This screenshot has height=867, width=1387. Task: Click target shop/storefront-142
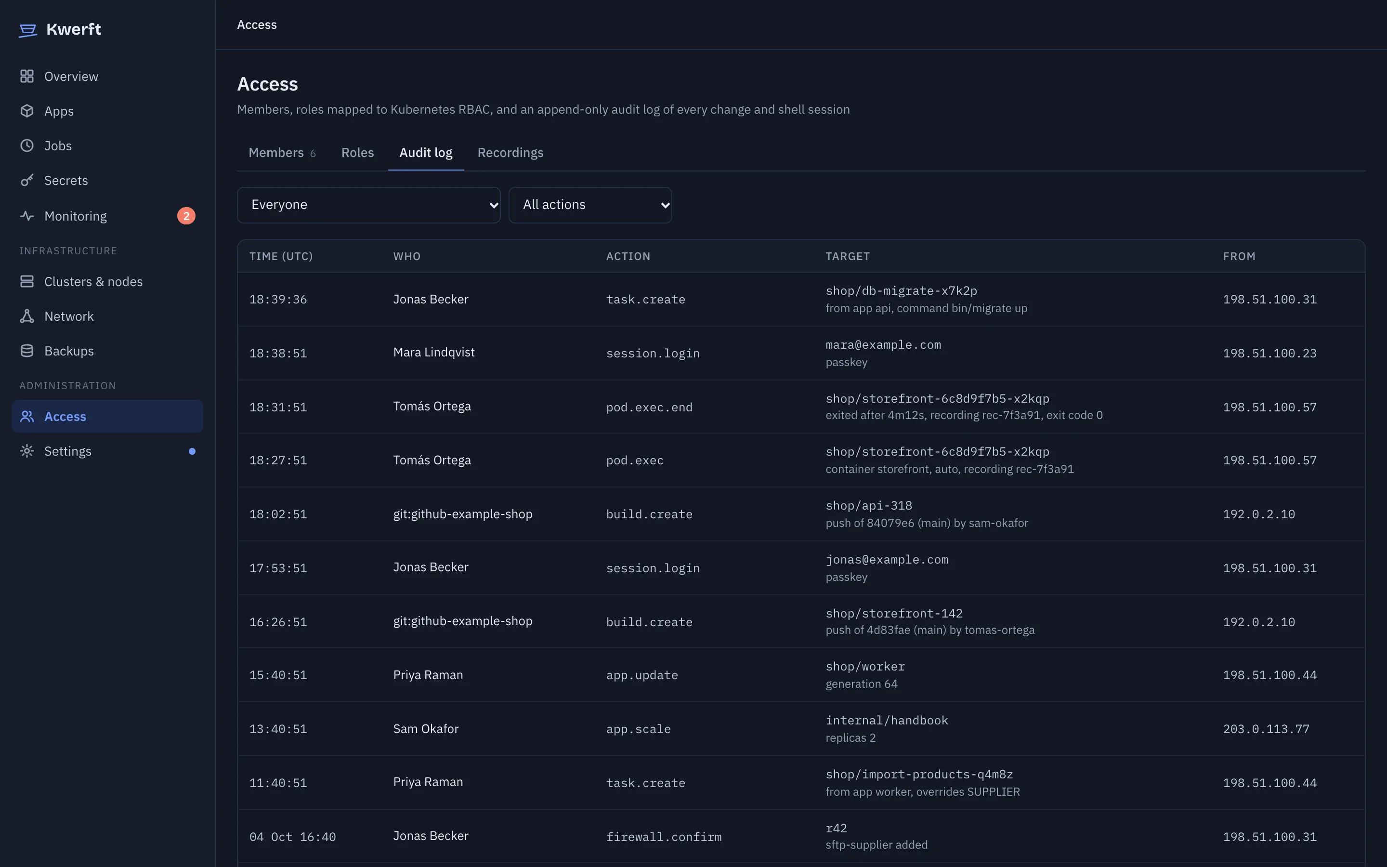click(894, 614)
